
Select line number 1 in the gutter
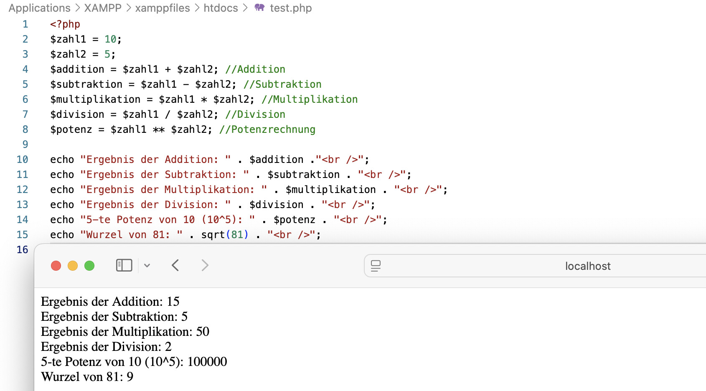click(25, 24)
